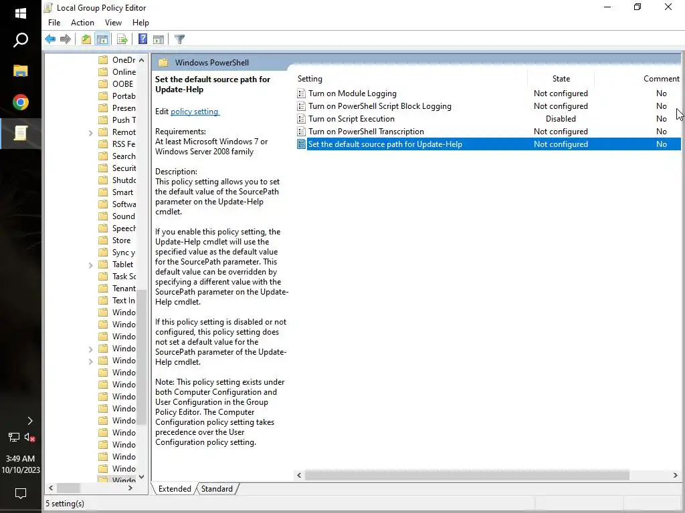The image size is (685, 513).
Task: Show hidden tray icons chevron
Action: coord(29,421)
